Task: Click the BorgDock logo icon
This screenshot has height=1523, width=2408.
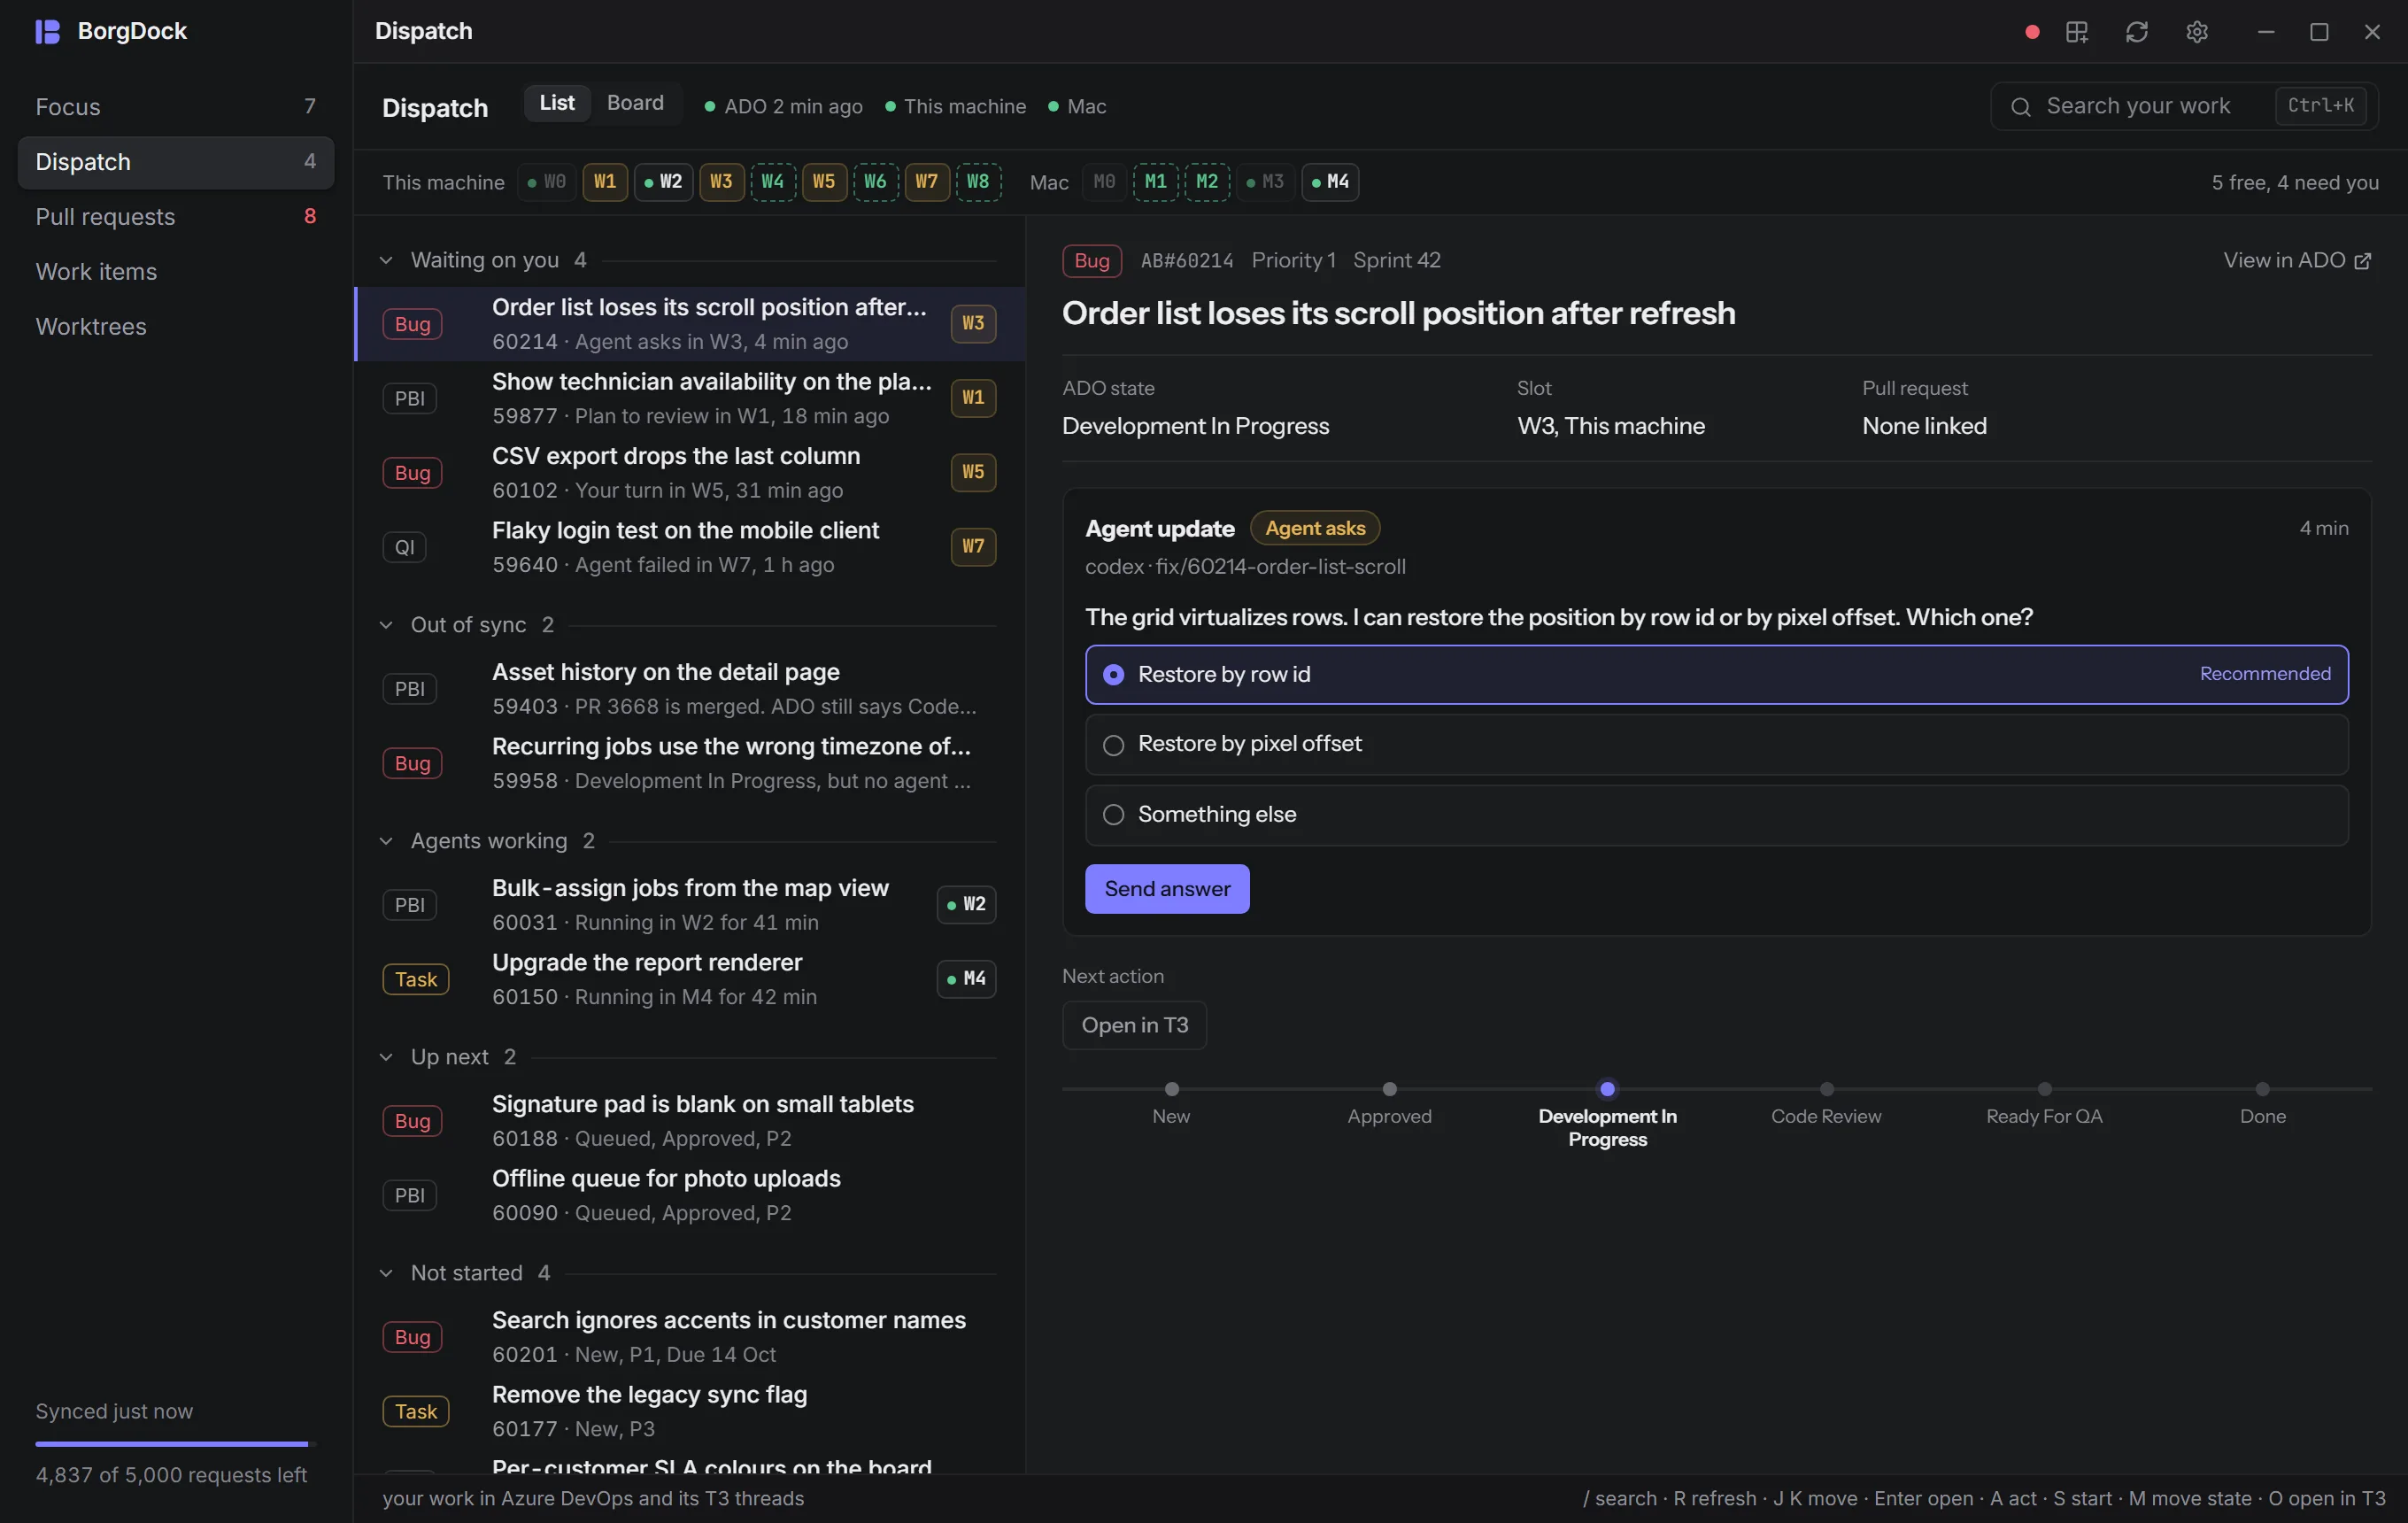Action: (x=47, y=31)
